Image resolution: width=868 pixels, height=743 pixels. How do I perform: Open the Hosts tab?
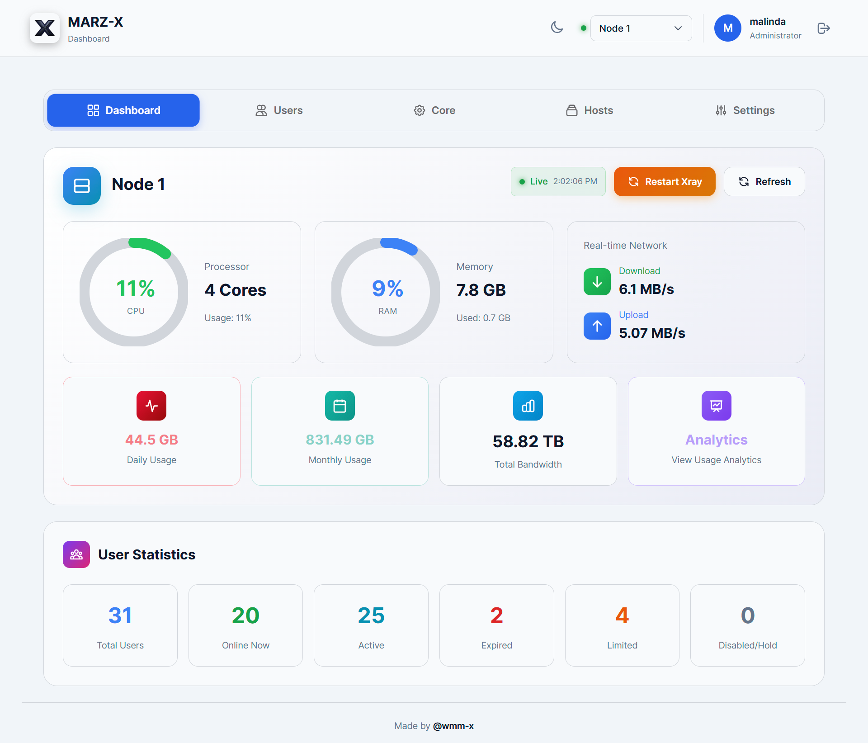coord(590,110)
